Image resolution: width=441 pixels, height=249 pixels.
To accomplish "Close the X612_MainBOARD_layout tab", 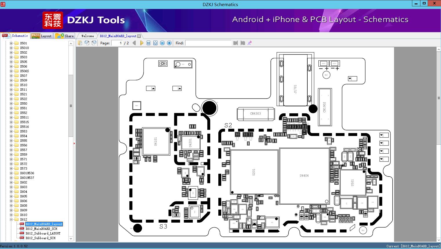I will click(139, 36).
